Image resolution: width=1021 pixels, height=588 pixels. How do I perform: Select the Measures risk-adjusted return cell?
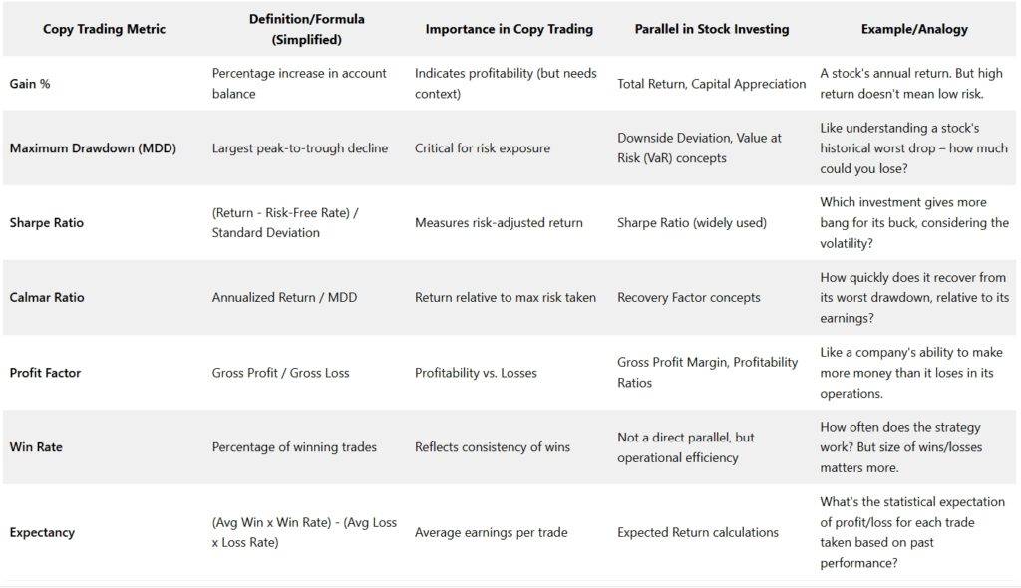tap(499, 223)
